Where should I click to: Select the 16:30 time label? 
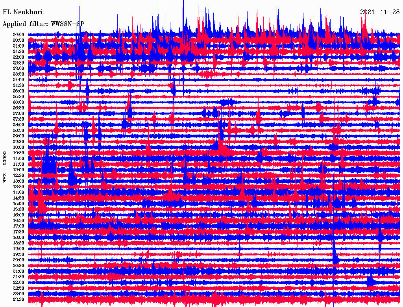[18, 221]
